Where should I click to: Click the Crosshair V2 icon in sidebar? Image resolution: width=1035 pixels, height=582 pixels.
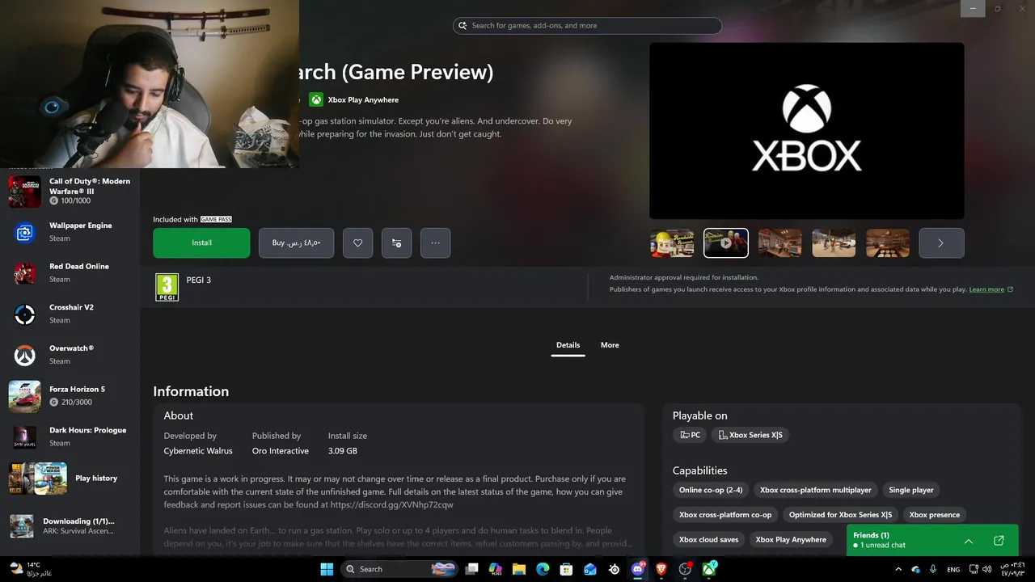click(24, 314)
